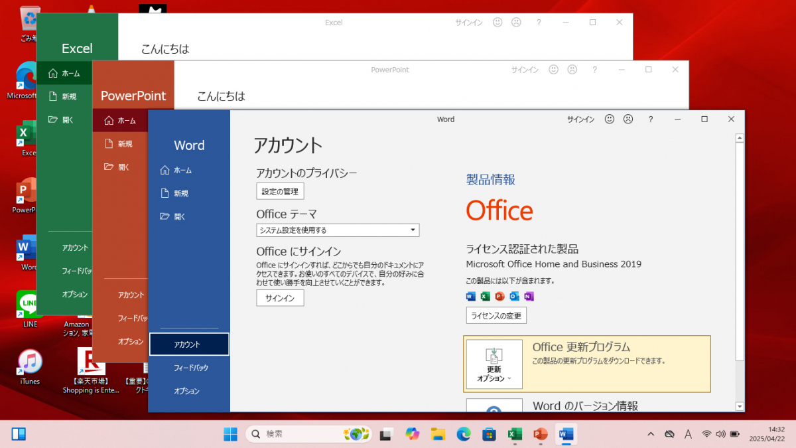Click the サインイン button under Office にサインイン
The height and width of the screenshot is (448, 796).
[x=280, y=298]
